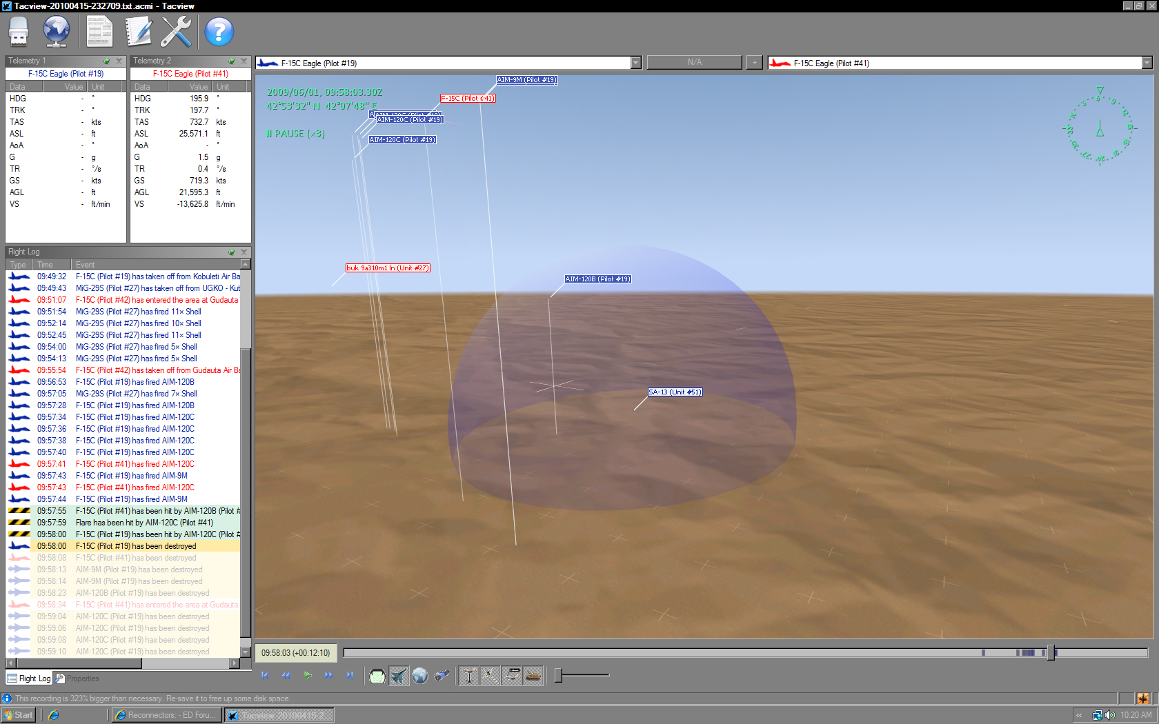Toggle the aircraft trail display icon

(x=490, y=676)
